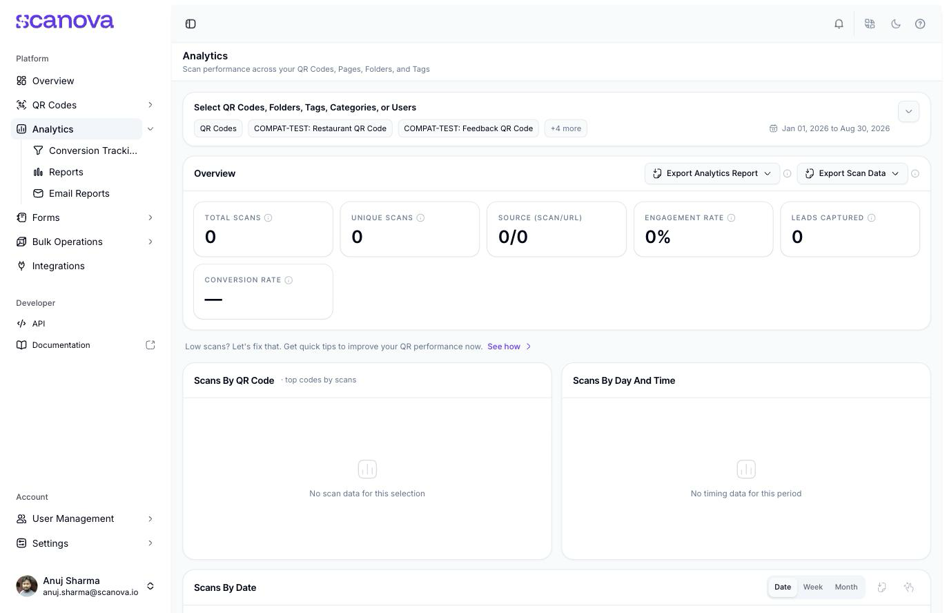Image resolution: width=947 pixels, height=613 pixels.
Task: Expand Bulk Operations chevron
Action: pyautogui.click(x=150, y=242)
